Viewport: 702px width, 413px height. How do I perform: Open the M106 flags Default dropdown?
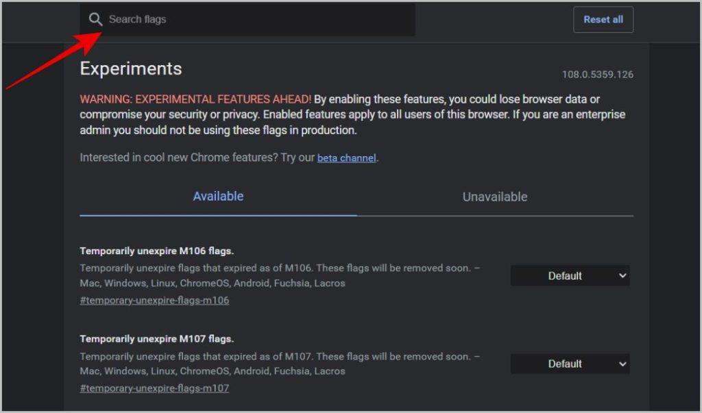click(570, 275)
